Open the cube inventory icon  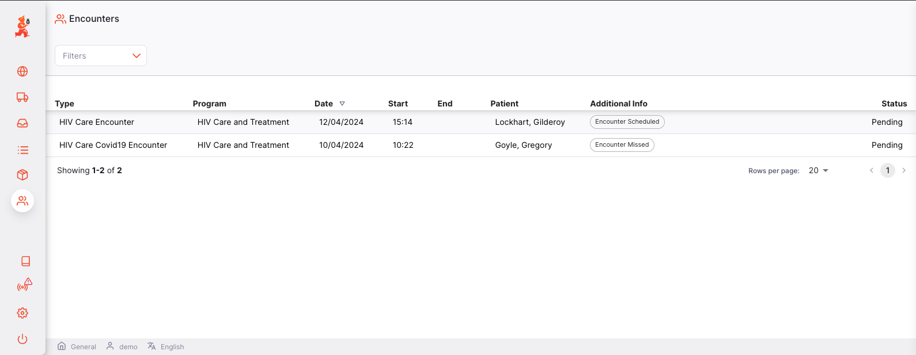[x=22, y=175]
